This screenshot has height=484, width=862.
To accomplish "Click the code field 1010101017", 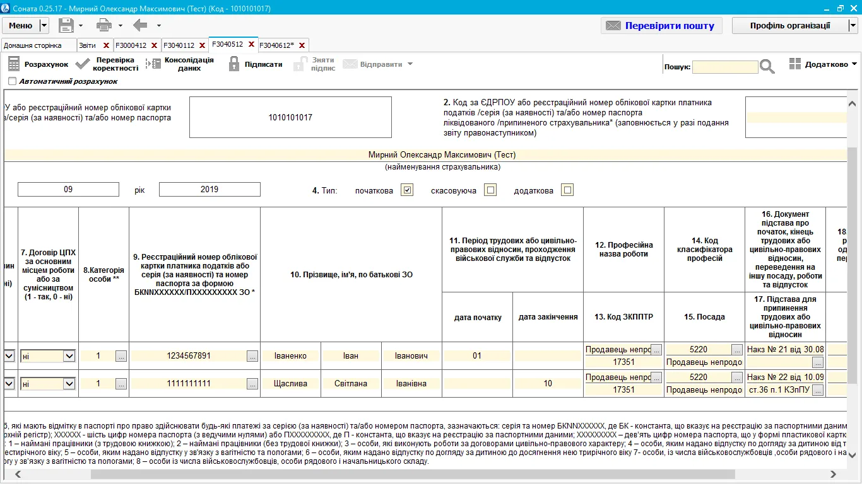I will pyautogui.click(x=290, y=117).
